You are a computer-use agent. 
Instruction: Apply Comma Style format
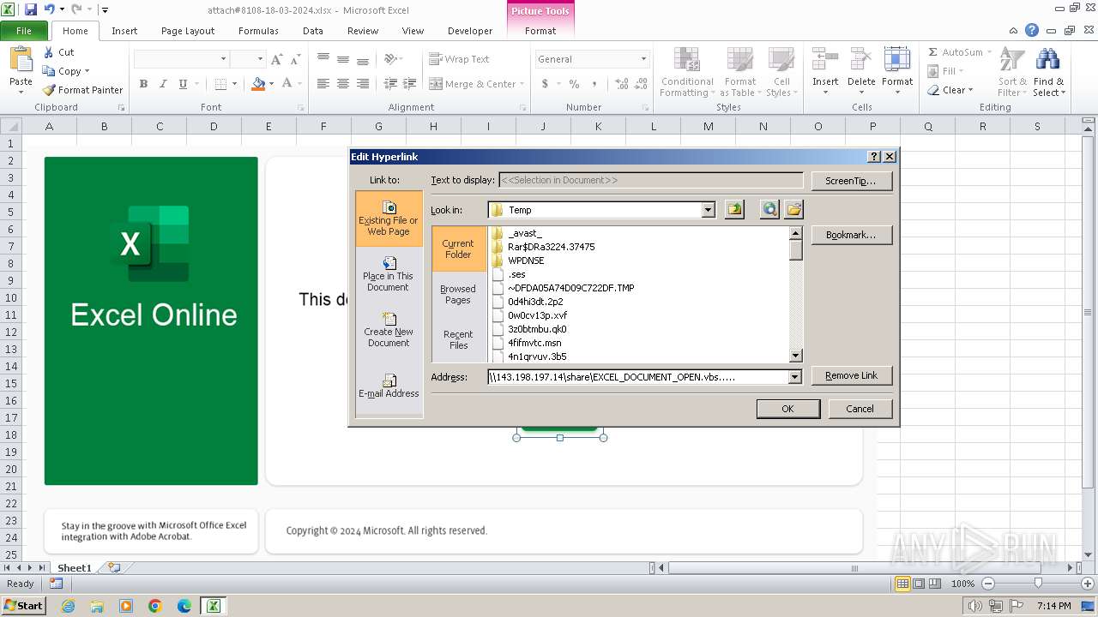pos(595,84)
